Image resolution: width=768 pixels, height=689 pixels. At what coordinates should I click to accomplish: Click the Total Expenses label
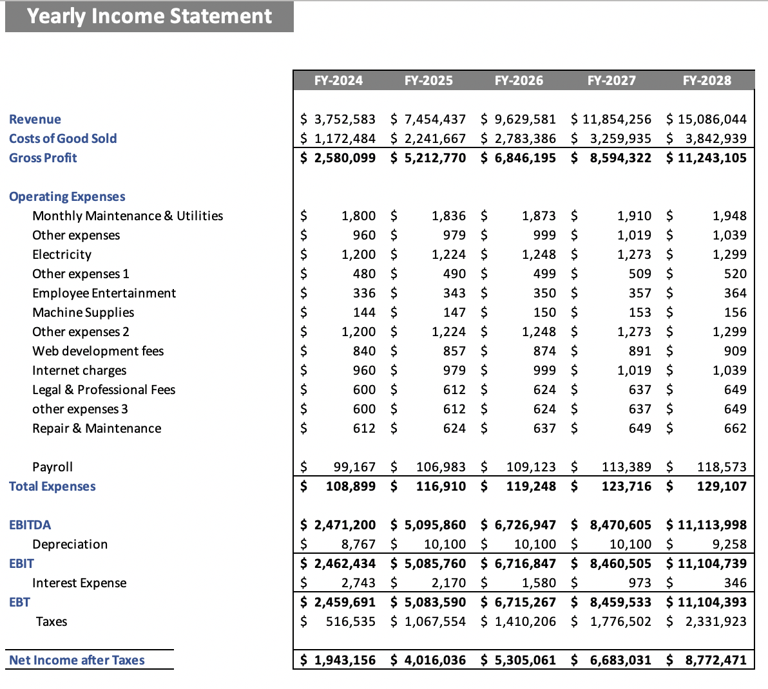click(x=52, y=486)
